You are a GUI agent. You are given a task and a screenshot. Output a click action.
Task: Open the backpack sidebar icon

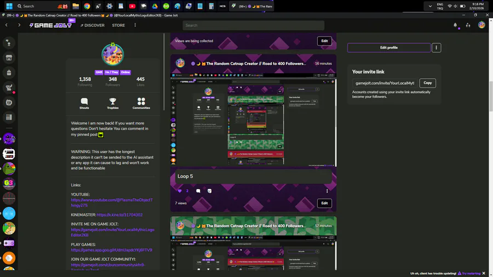click(9, 73)
